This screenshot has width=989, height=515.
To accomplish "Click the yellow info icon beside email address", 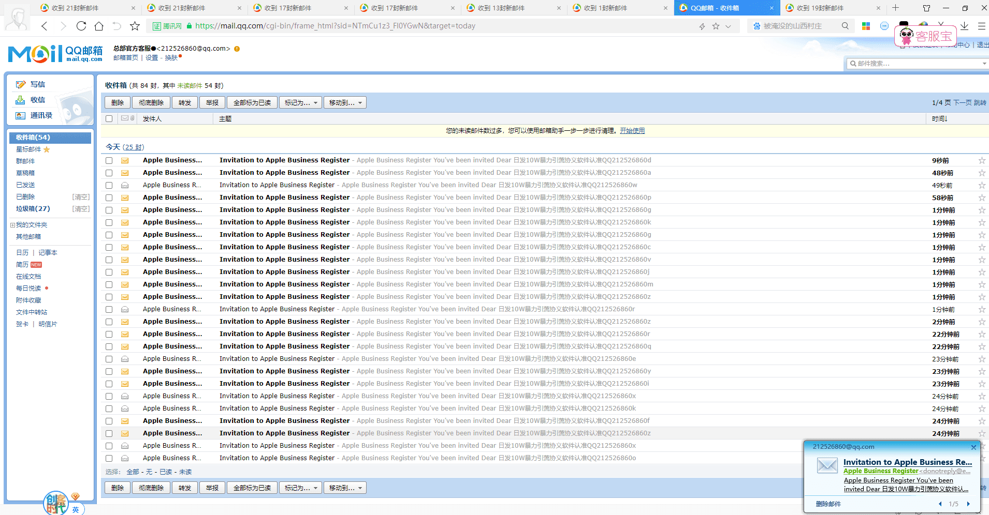I will 237,49.
